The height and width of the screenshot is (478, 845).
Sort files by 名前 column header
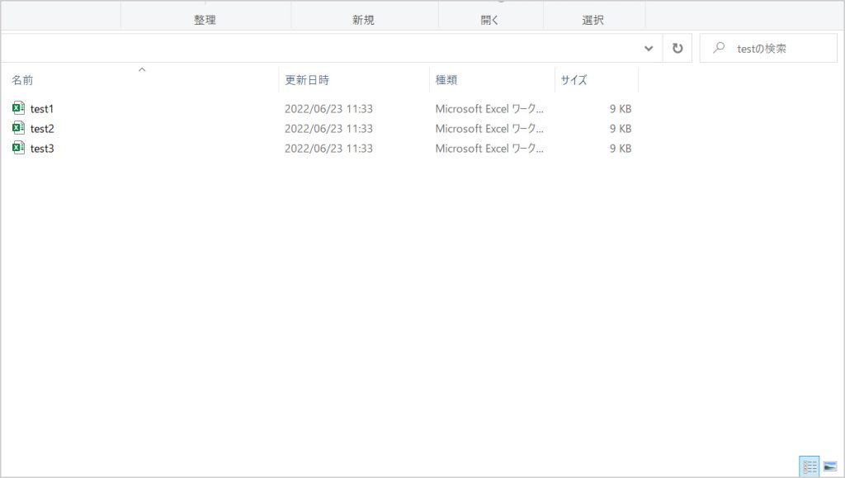(x=23, y=80)
